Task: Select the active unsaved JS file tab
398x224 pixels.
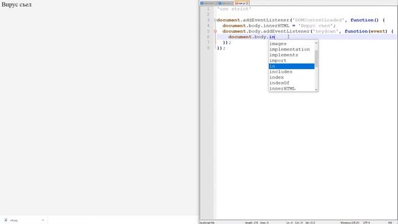Action: coord(241,3)
